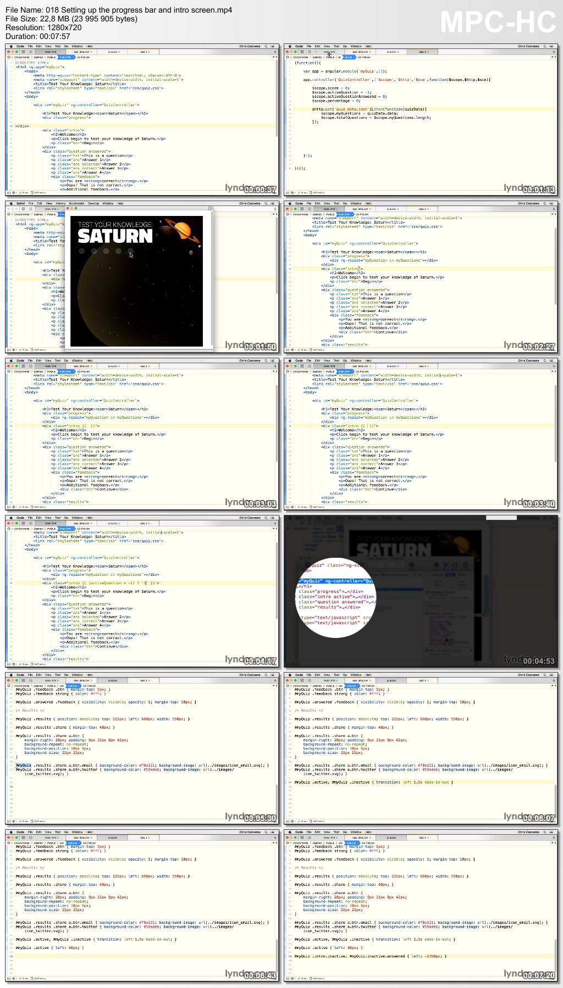563x988 pixels.
Task: Open the Edit menu in the 00:00:37 frame
Action: 39,46
